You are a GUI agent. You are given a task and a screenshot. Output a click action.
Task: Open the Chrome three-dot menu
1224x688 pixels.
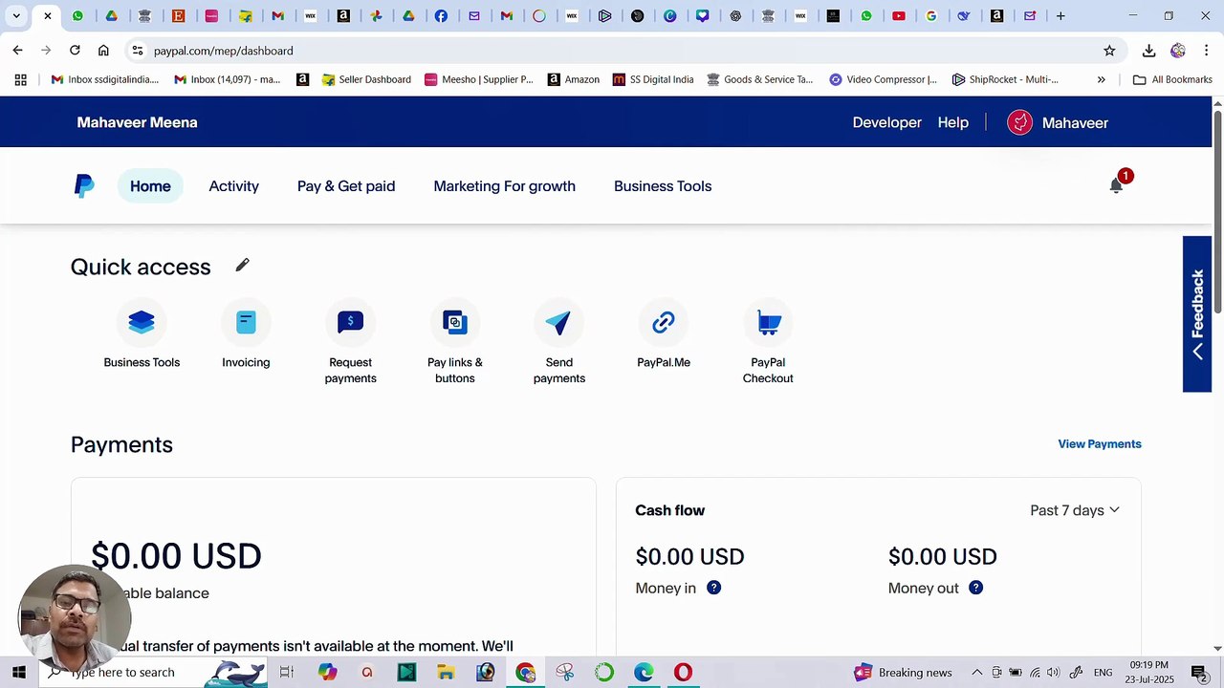pyautogui.click(x=1206, y=51)
